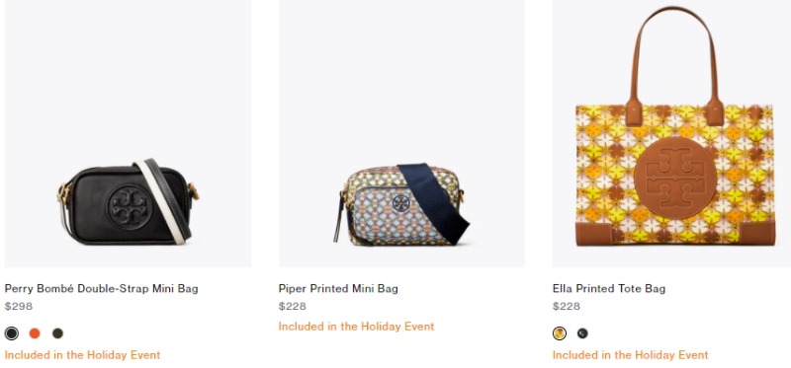Click Holiday Event note under Perry bag
The image size is (791, 368).
tap(82, 355)
